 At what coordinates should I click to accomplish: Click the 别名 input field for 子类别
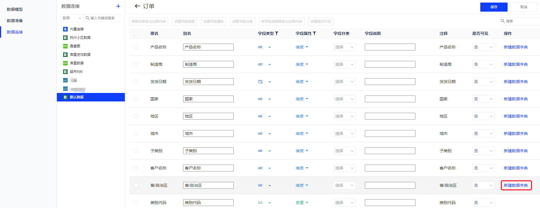tap(208, 151)
